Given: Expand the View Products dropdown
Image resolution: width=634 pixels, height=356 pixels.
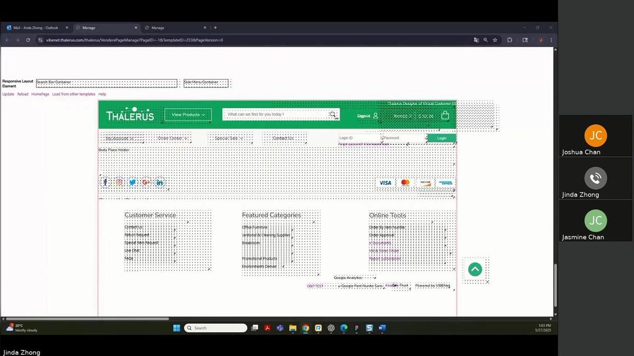Looking at the screenshot, I should (188, 115).
